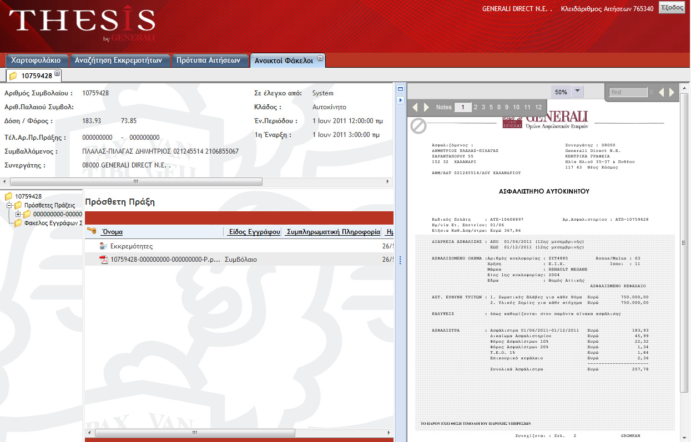The image size is (691, 442).
Task: Open the 50% zoom dropdown arrow
Action: point(577,92)
